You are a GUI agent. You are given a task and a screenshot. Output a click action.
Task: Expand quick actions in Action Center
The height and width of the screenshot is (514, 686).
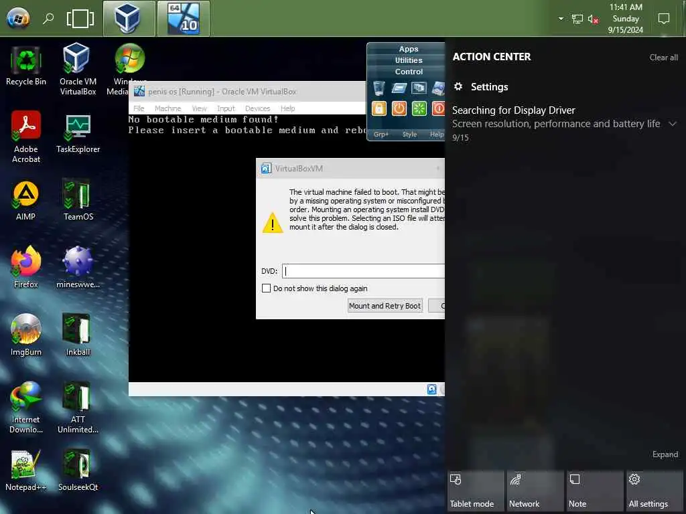click(x=665, y=454)
